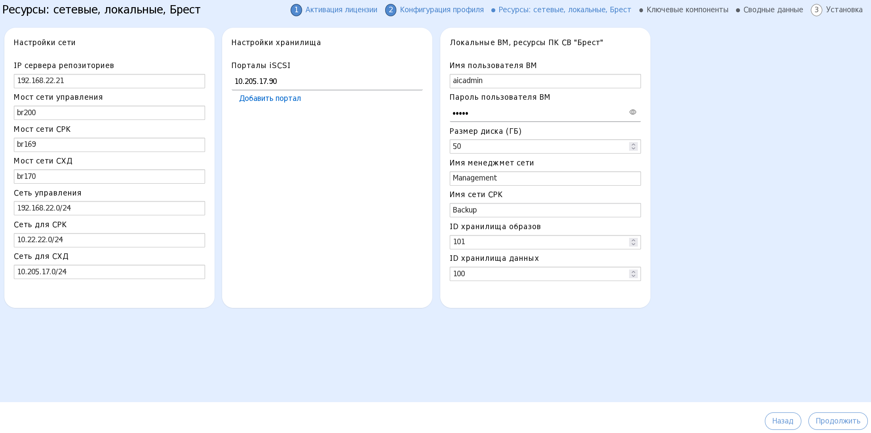Click the Продолжить button
This screenshot has width=871, height=433.
pos(838,421)
